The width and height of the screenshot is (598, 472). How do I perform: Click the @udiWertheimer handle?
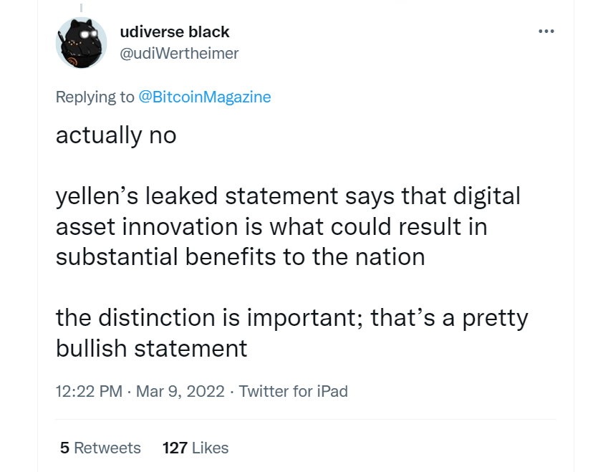pos(179,53)
